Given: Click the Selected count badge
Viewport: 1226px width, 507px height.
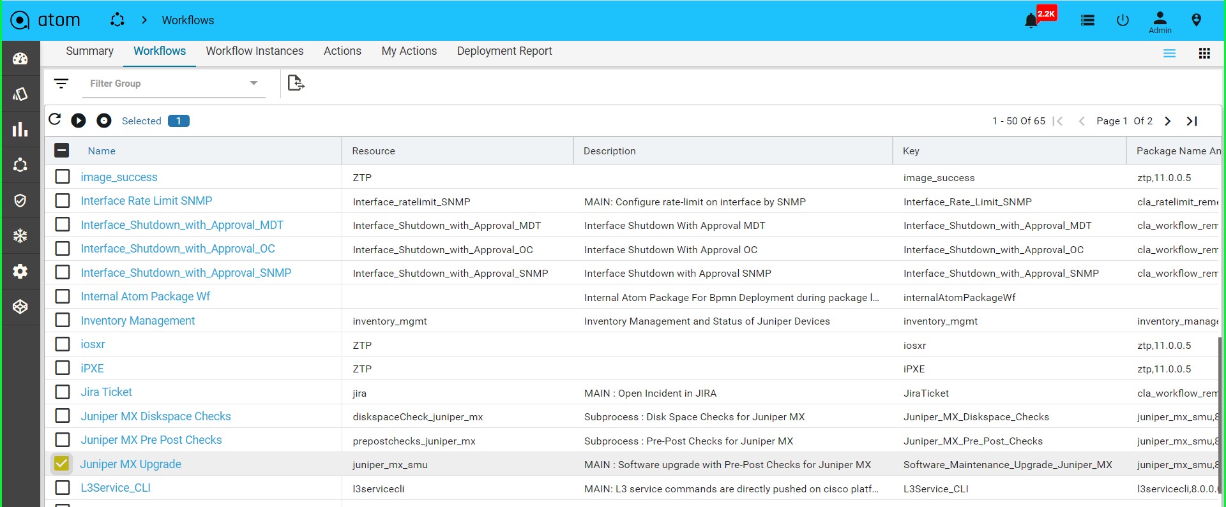Looking at the screenshot, I should pos(179,121).
